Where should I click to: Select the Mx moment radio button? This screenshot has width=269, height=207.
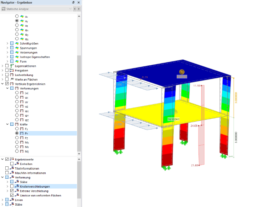pyautogui.click(x=17, y=142)
